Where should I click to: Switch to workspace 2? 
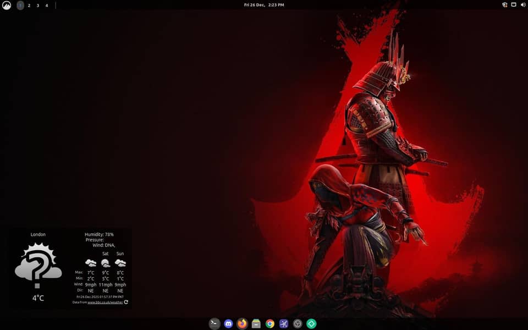tap(29, 5)
